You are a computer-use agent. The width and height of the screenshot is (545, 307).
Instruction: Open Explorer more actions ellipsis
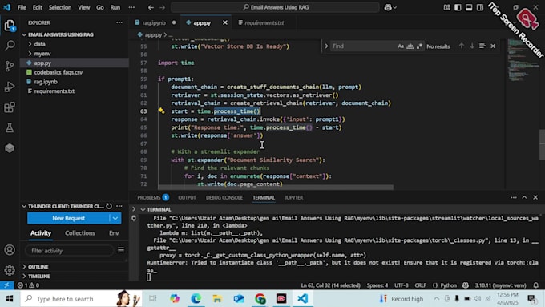(x=119, y=22)
